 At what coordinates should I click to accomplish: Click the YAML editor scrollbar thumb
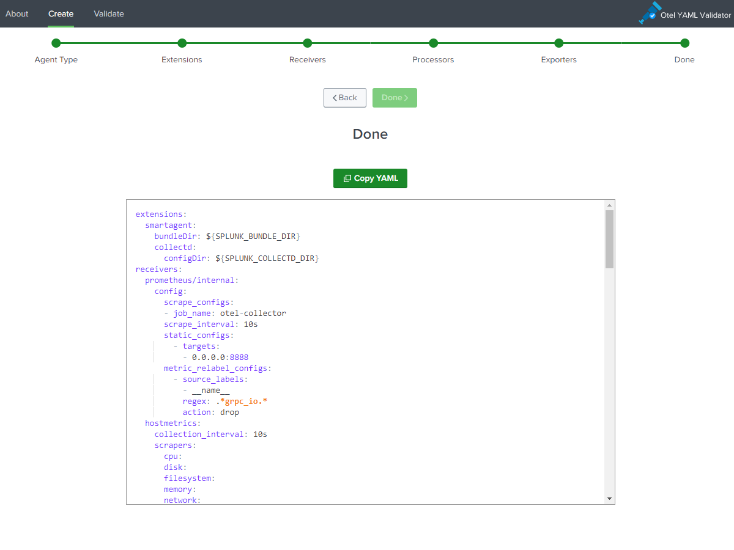[x=609, y=239]
